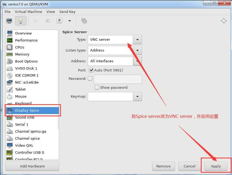Open the snapshots manager icon
The height and width of the screenshot is (175, 232).
click(84, 21)
